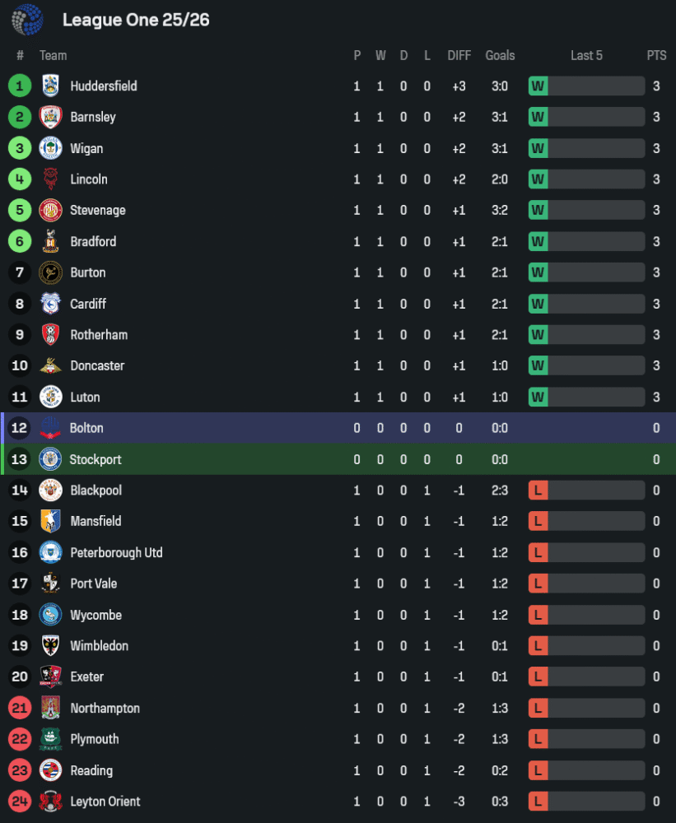The image size is (676, 823).
Task: Click Stockport's club badge
Action: pos(50,459)
